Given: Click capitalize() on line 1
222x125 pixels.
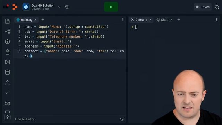Looking at the screenshot, I should click(x=96, y=27).
